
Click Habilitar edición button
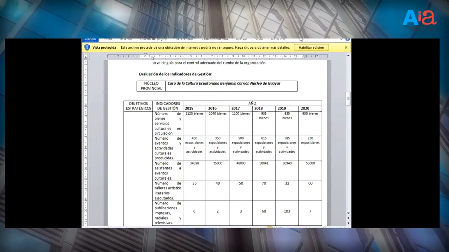(311, 47)
